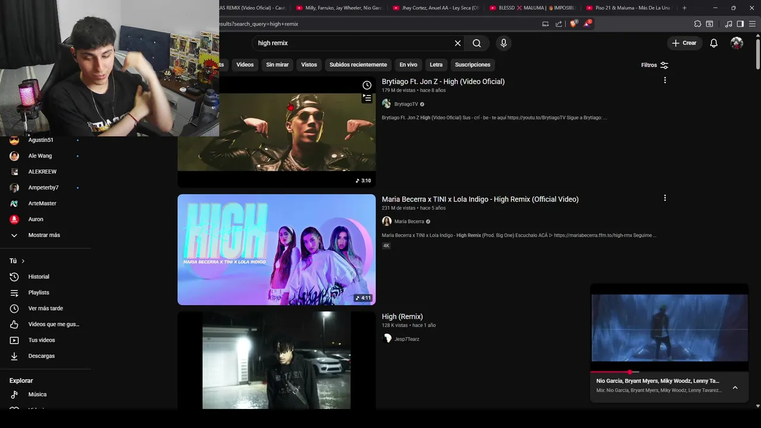
Task: Select the Suscripciones filter chip
Action: [x=473, y=65]
